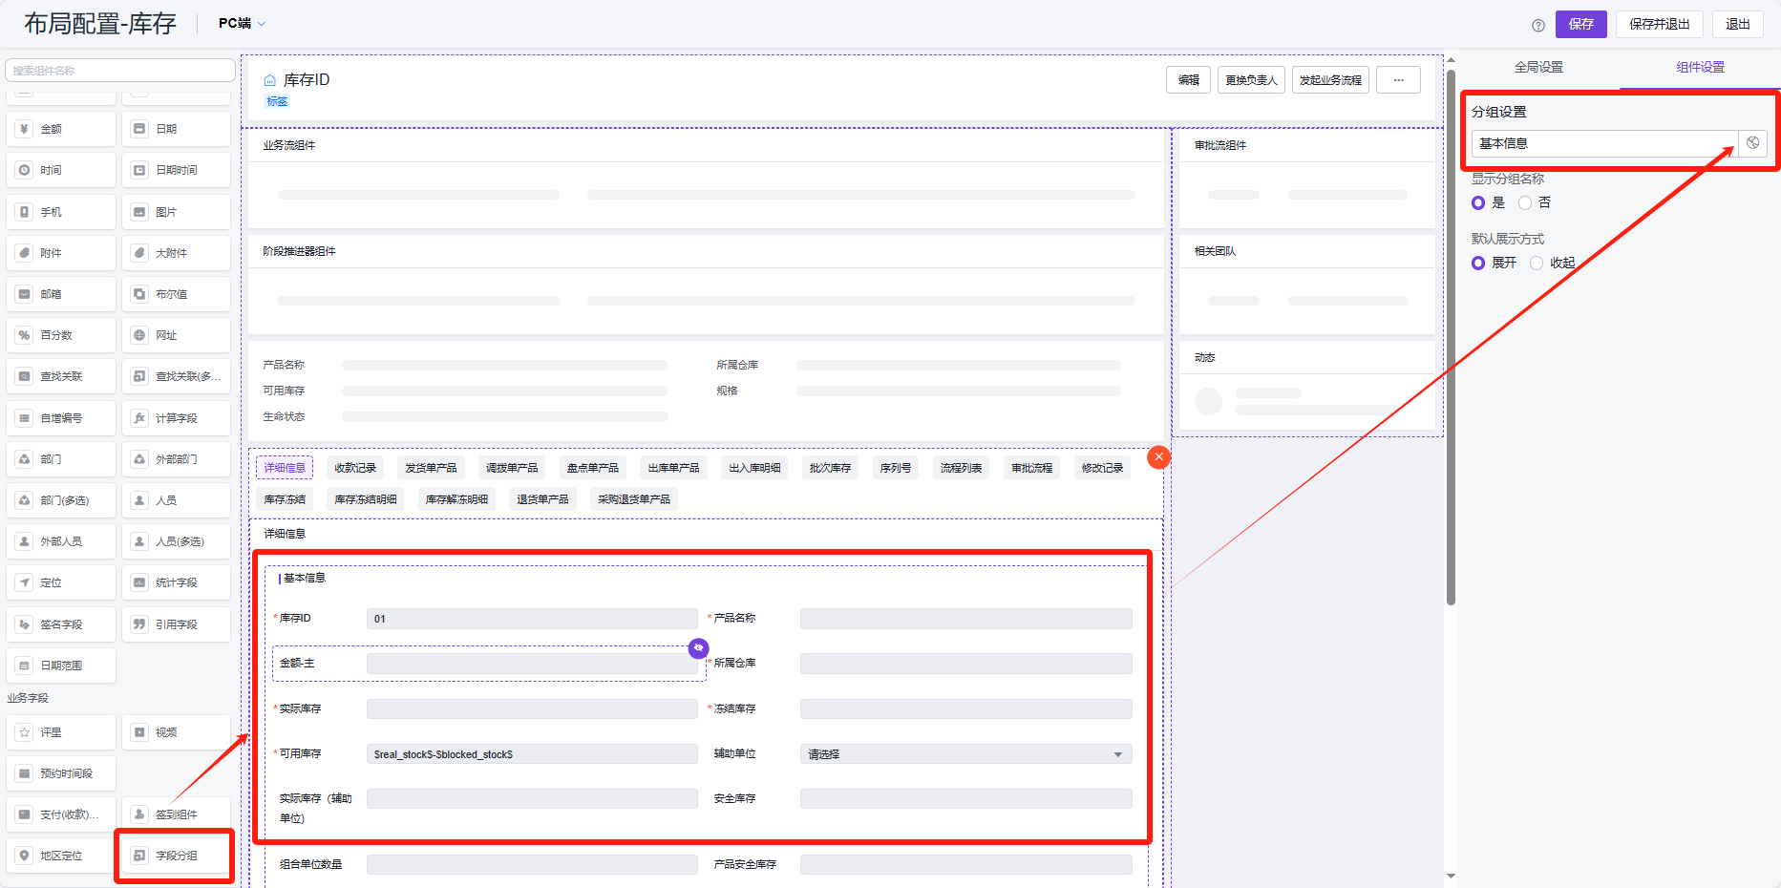Open the 发货单产品 tab
Viewport: 1781px width, 888px height.
click(x=431, y=468)
